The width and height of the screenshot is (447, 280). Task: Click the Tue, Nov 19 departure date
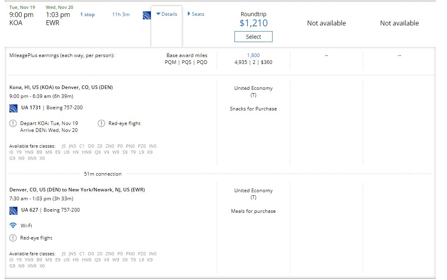(22, 7)
